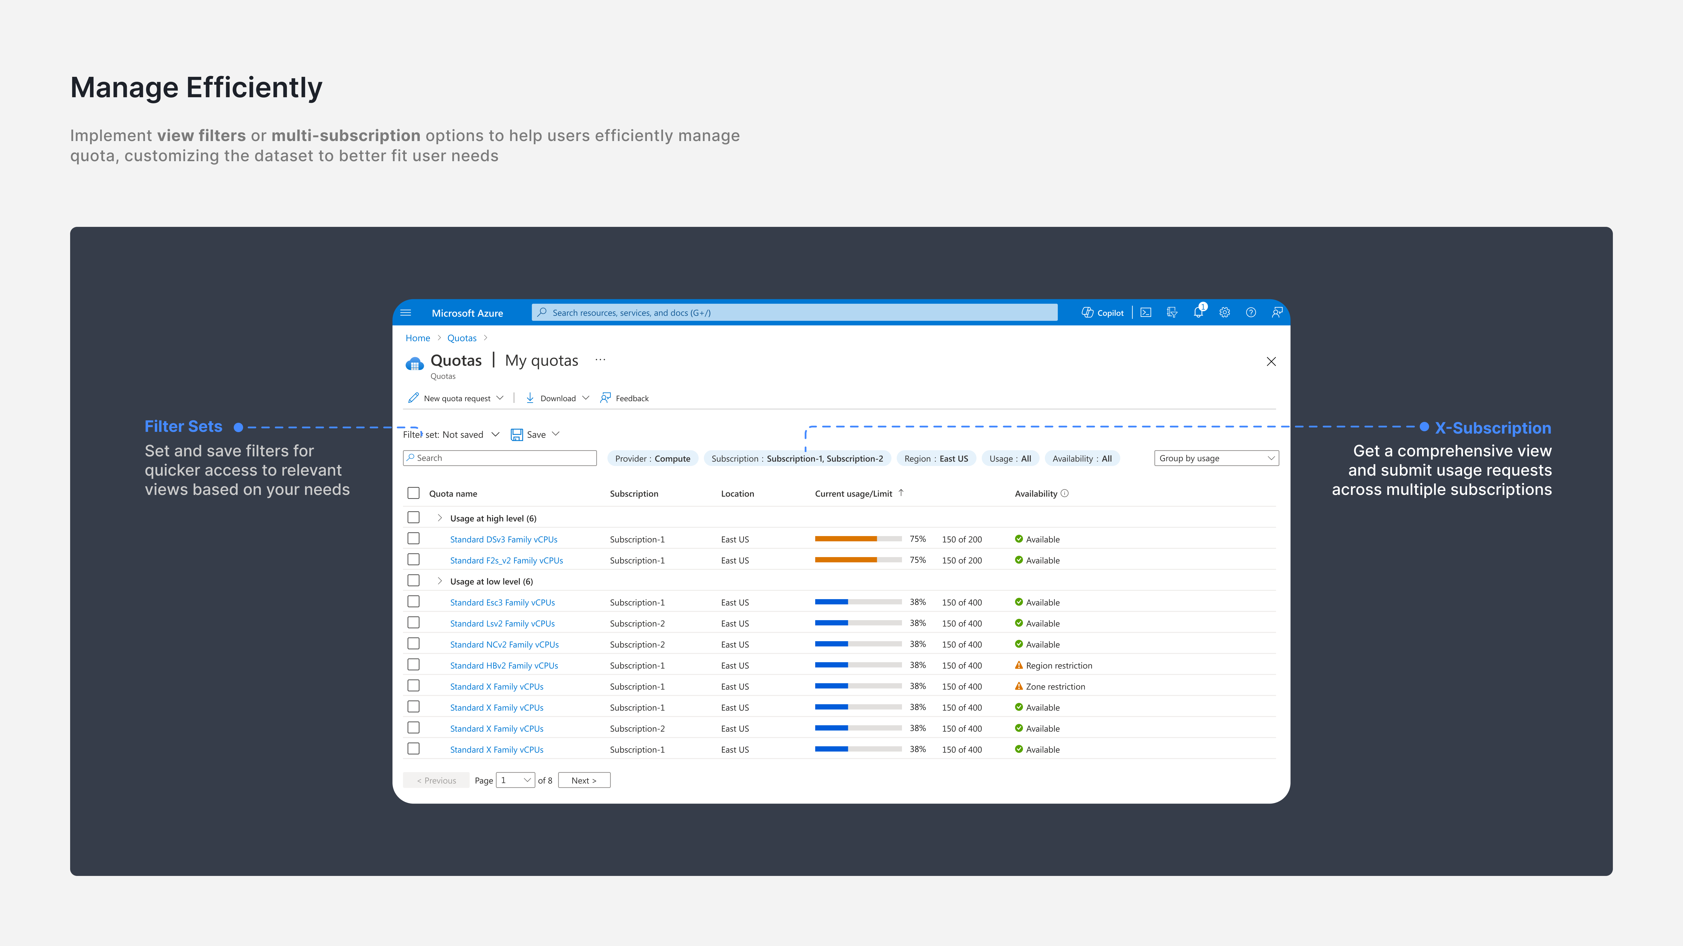The height and width of the screenshot is (946, 1683).
Task: Click the warning icon for Zone restriction
Action: pyautogui.click(x=1019, y=686)
